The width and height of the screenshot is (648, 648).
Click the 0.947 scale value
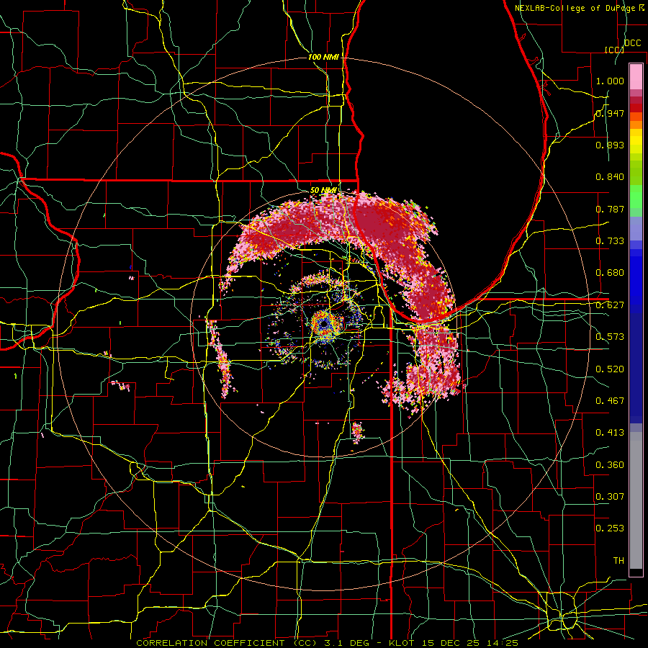pyautogui.click(x=610, y=113)
